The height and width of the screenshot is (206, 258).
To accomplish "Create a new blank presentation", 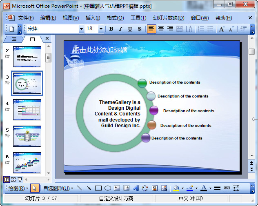I will coord(12,29).
